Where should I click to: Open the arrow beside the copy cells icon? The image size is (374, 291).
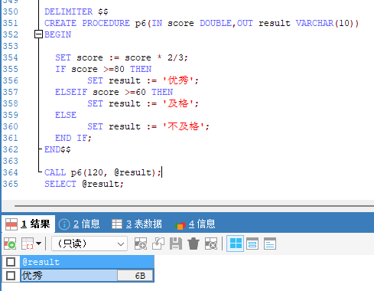[x=39, y=244]
